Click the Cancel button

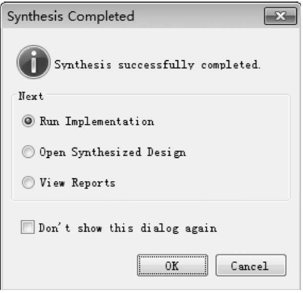point(250,266)
